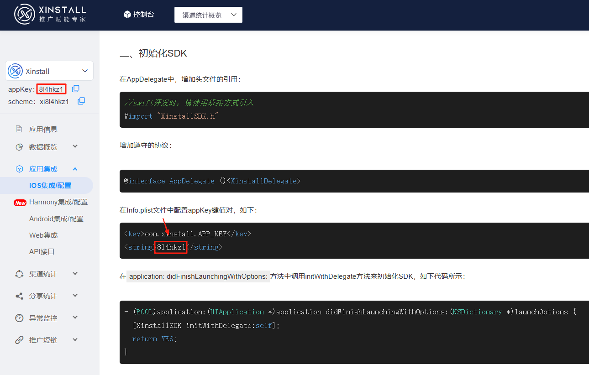Click the Xinstall app avatar icon
Image resolution: width=589 pixels, height=375 pixels.
[x=16, y=71]
